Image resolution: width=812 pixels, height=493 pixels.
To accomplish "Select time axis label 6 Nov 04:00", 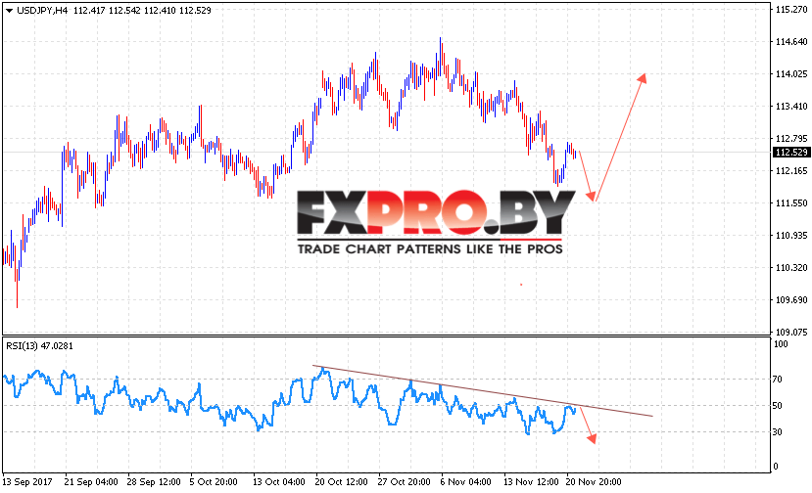I will (x=465, y=481).
